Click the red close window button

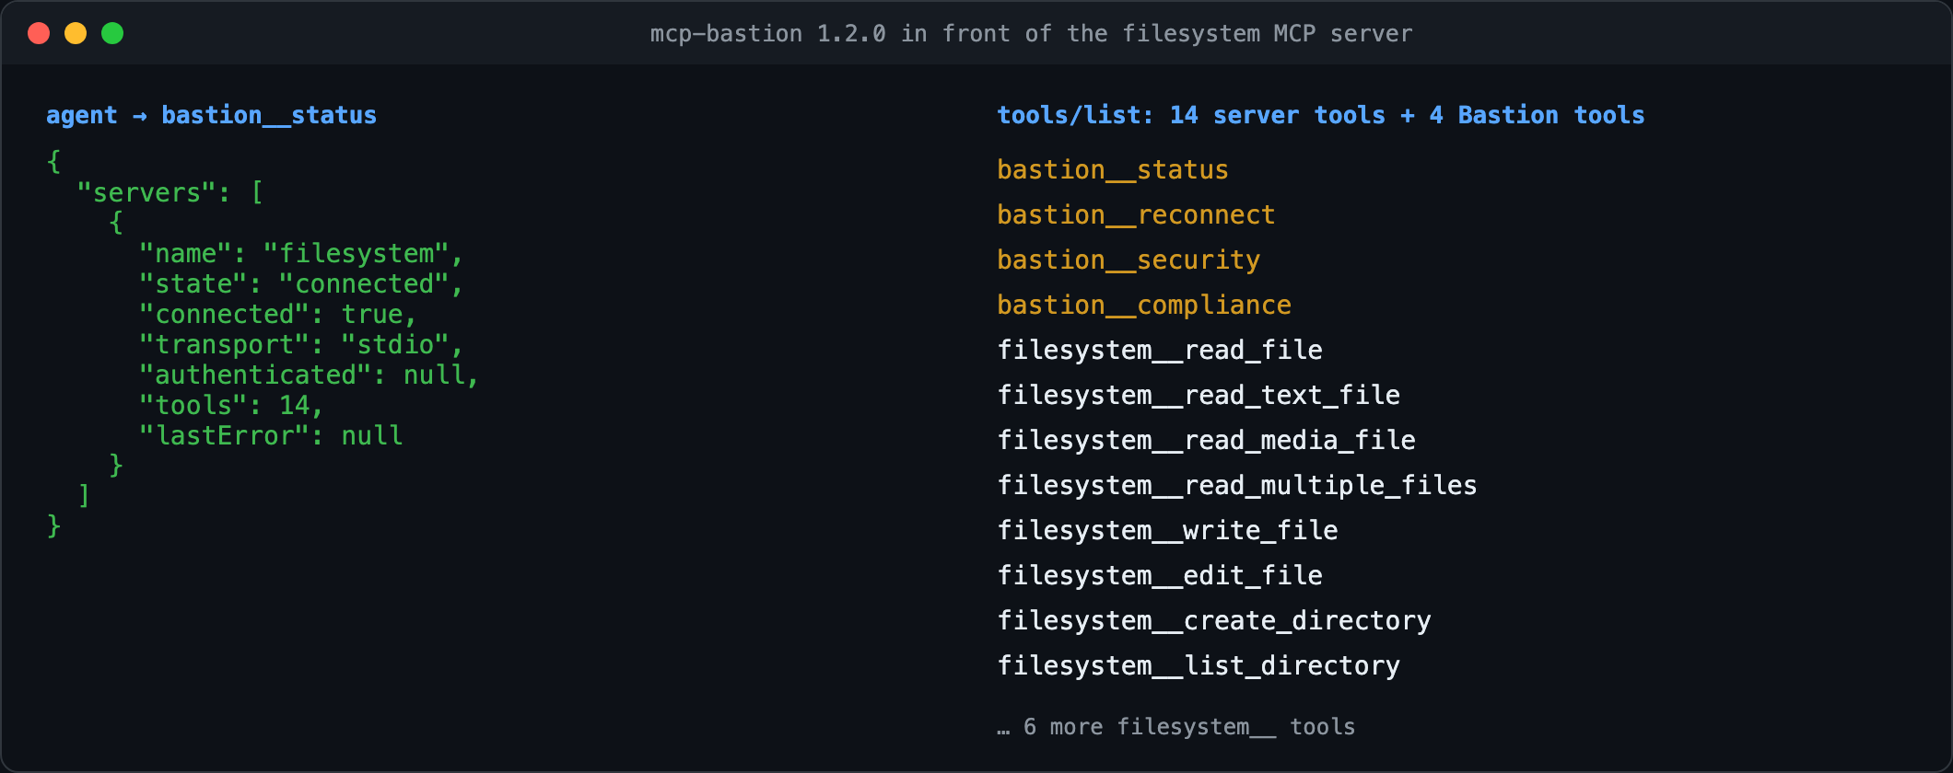(x=39, y=33)
